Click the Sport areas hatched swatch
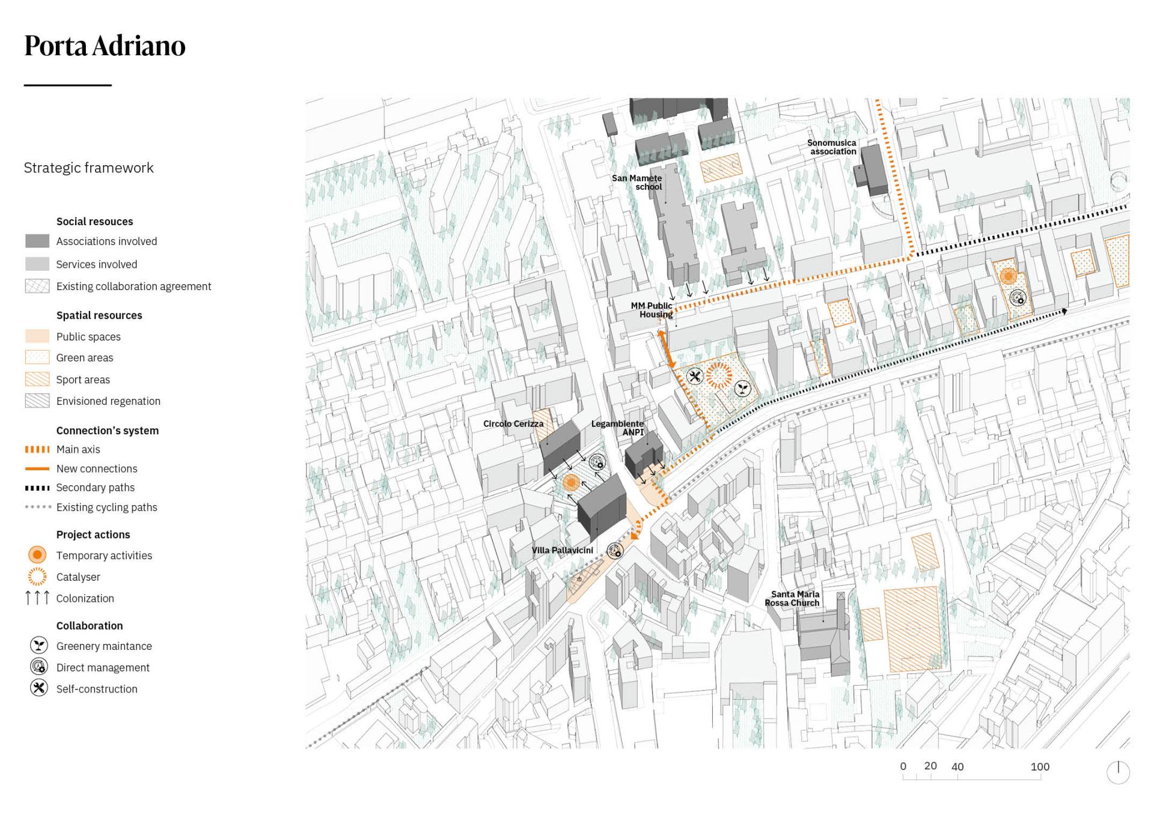The height and width of the screenshot is (815, 1154). [37, 379]
